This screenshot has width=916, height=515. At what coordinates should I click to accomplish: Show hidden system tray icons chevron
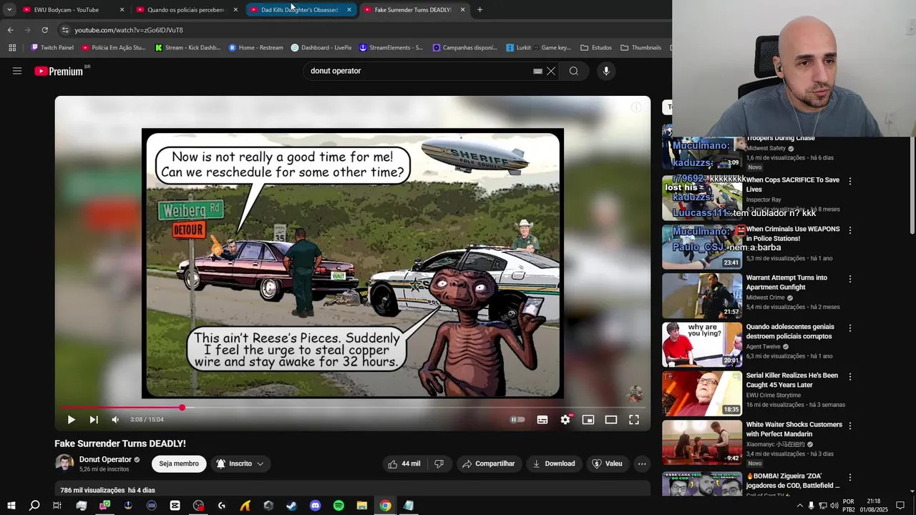(x=800, y=506)
